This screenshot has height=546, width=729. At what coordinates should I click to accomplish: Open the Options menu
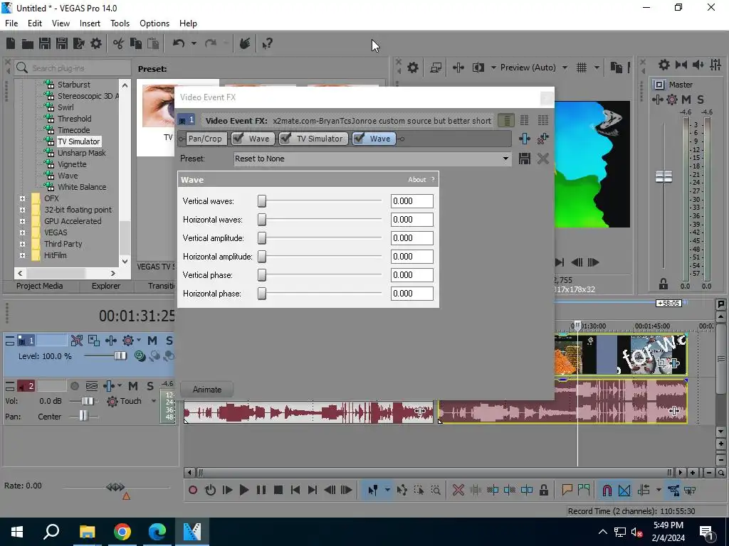[154, 23]
